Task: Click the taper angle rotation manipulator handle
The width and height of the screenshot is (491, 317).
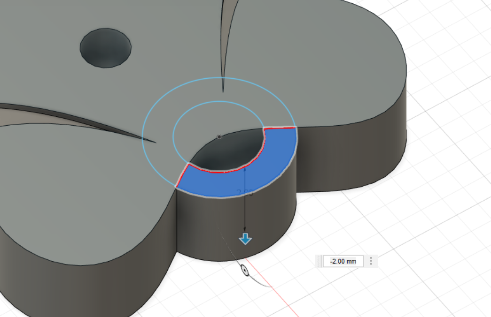Action: (x=245, y=270)
